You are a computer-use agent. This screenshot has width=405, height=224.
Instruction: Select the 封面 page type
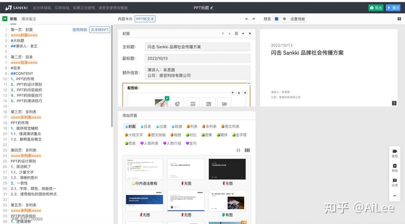click(x=130, y=126)
